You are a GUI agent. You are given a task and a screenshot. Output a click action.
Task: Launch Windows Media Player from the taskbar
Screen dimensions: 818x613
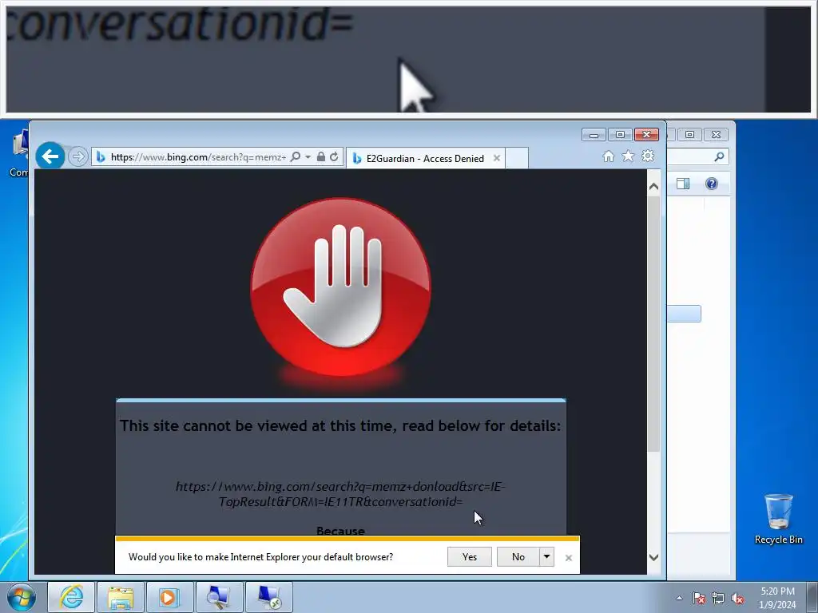click(169, 597)
